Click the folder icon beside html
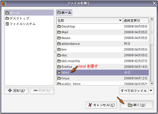 [59, 73]
